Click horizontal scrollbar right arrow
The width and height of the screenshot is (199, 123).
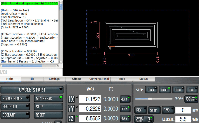coord(57,66)
